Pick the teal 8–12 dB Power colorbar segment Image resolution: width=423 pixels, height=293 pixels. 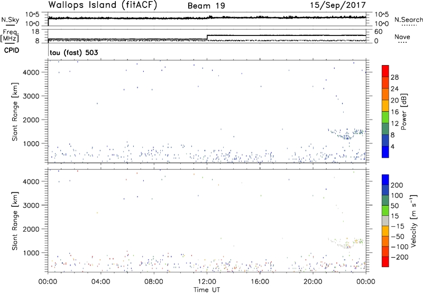click(x=385, y=129)
